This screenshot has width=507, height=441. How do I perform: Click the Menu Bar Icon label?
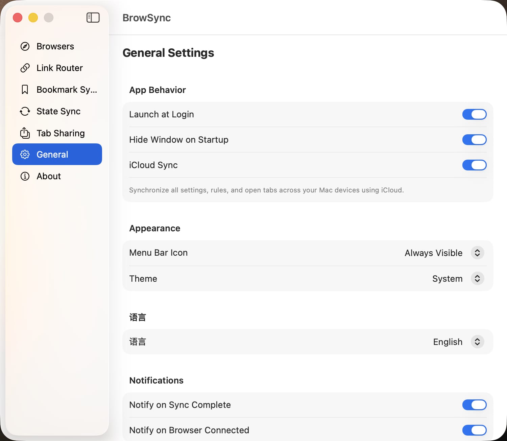pos(159,253)
